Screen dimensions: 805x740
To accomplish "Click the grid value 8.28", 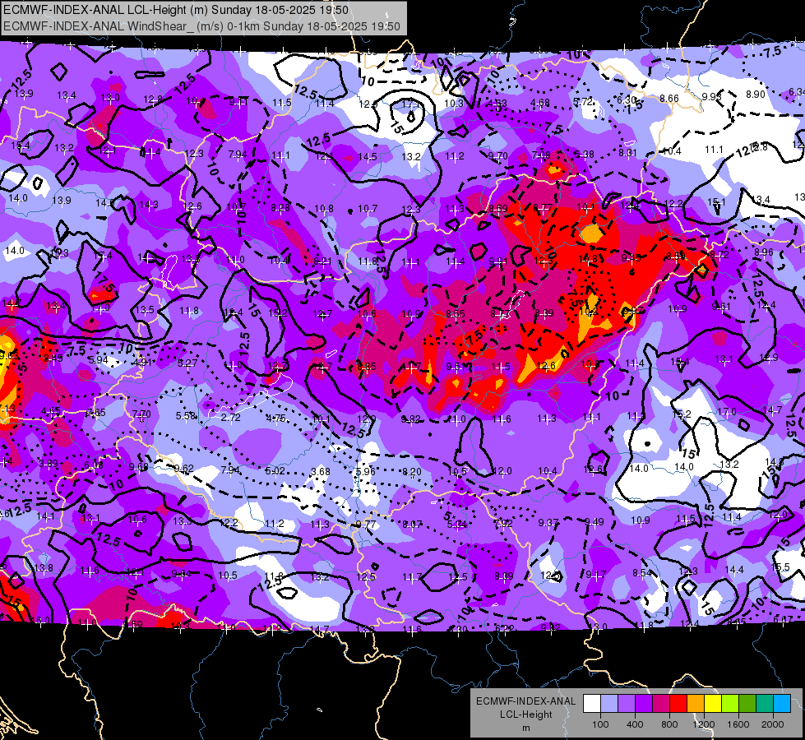I will (x=280, y=208).
